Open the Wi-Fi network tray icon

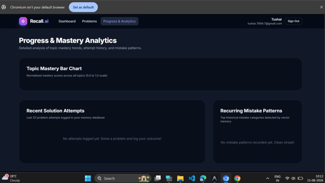tap(287, 178)
